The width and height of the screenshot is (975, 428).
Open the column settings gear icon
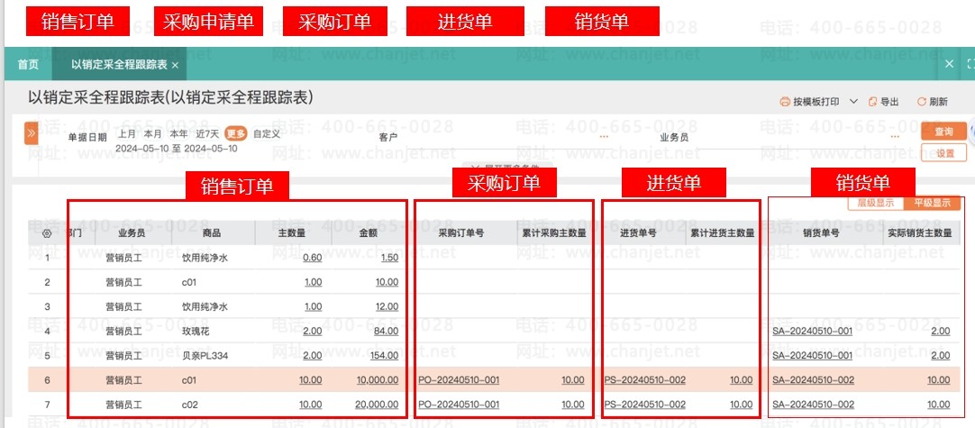pyautogui.click(x=47, y=233)
